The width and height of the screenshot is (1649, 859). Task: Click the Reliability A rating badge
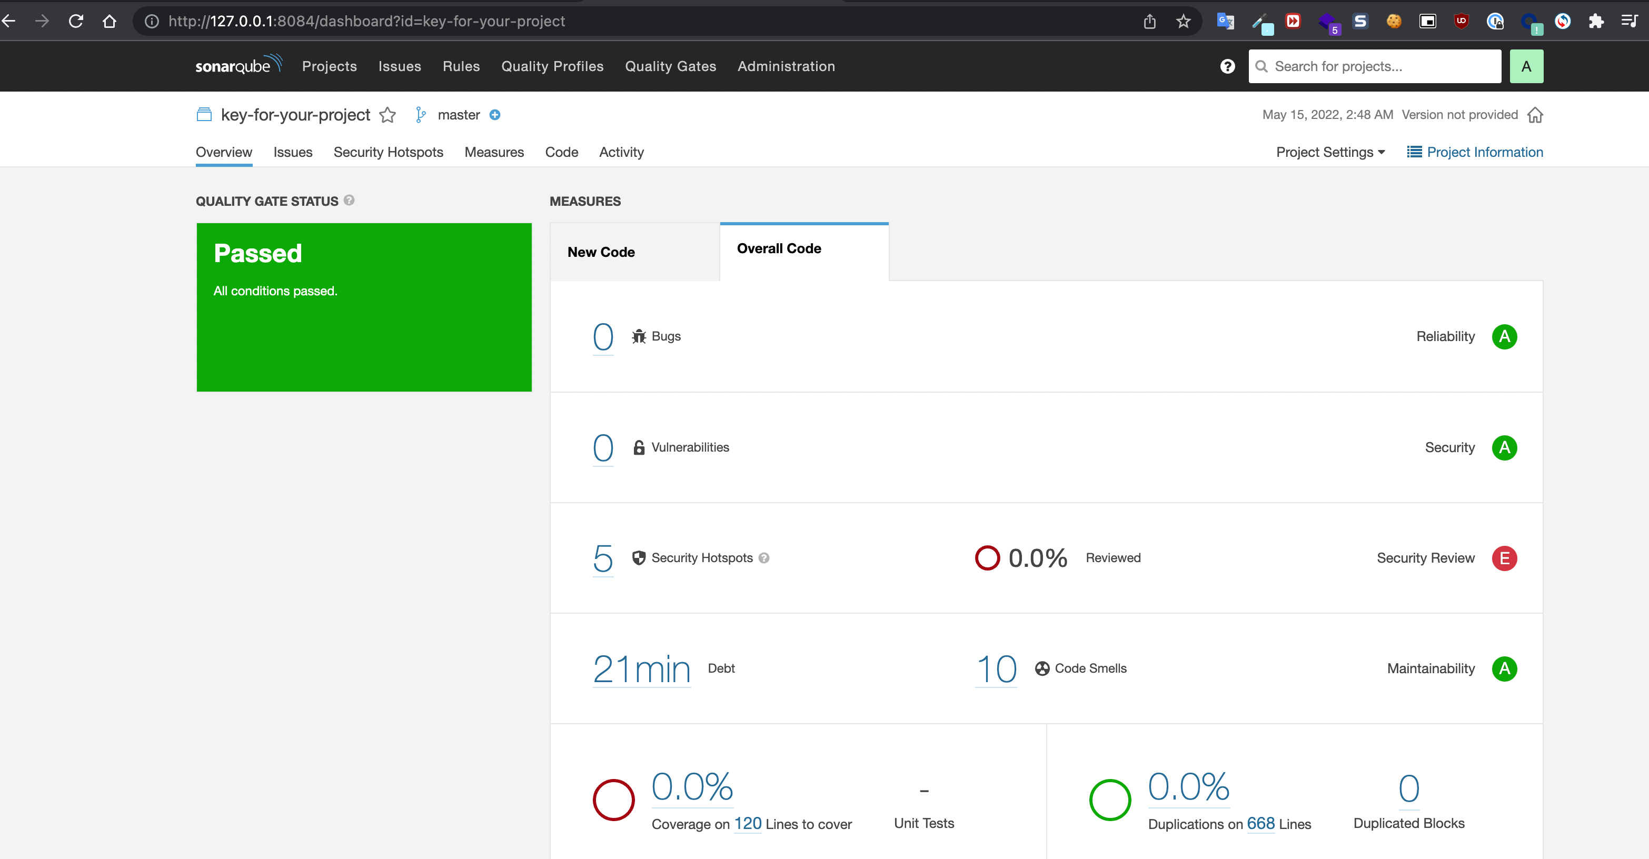1505,336
